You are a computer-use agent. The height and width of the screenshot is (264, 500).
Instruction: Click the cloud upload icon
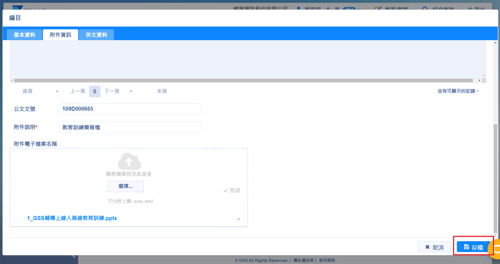click(129, 161)
